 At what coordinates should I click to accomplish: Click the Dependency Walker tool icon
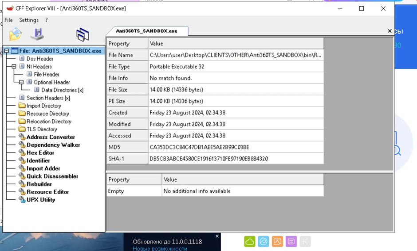(22, 145)
